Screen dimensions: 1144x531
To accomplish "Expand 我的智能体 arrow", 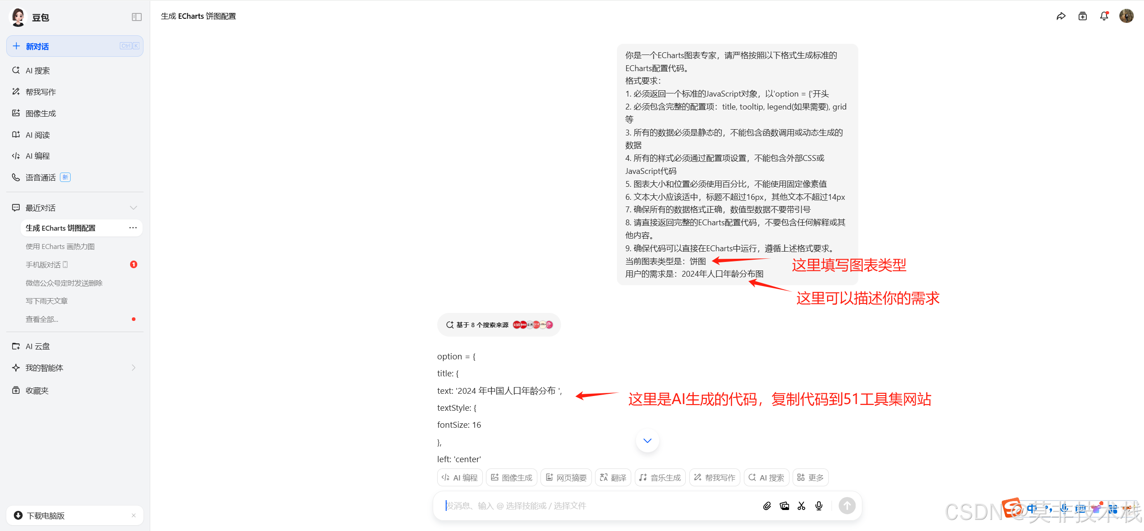I will tap(133, 368).
